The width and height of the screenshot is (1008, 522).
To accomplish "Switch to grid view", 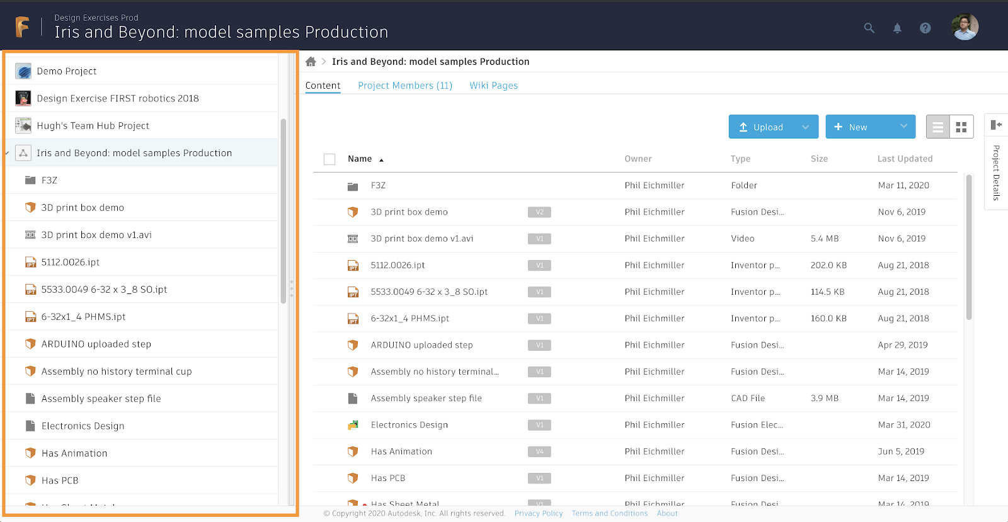I will point(961,127).
